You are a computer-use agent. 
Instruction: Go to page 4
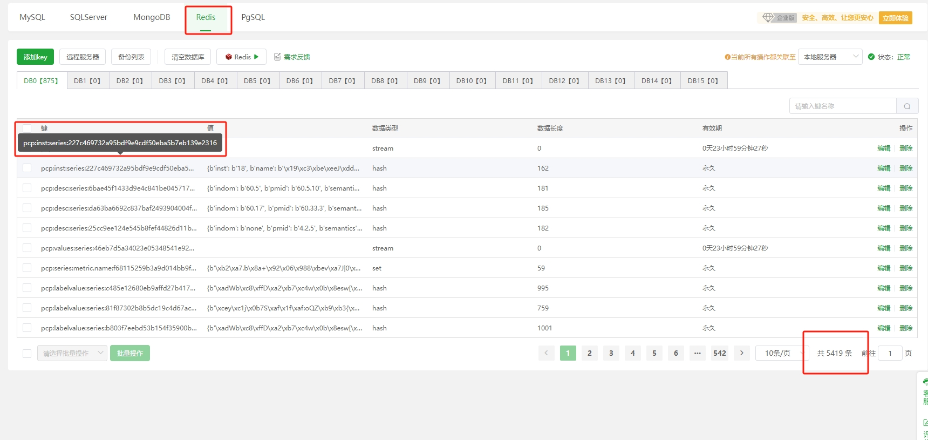click(x=633, y=353)
